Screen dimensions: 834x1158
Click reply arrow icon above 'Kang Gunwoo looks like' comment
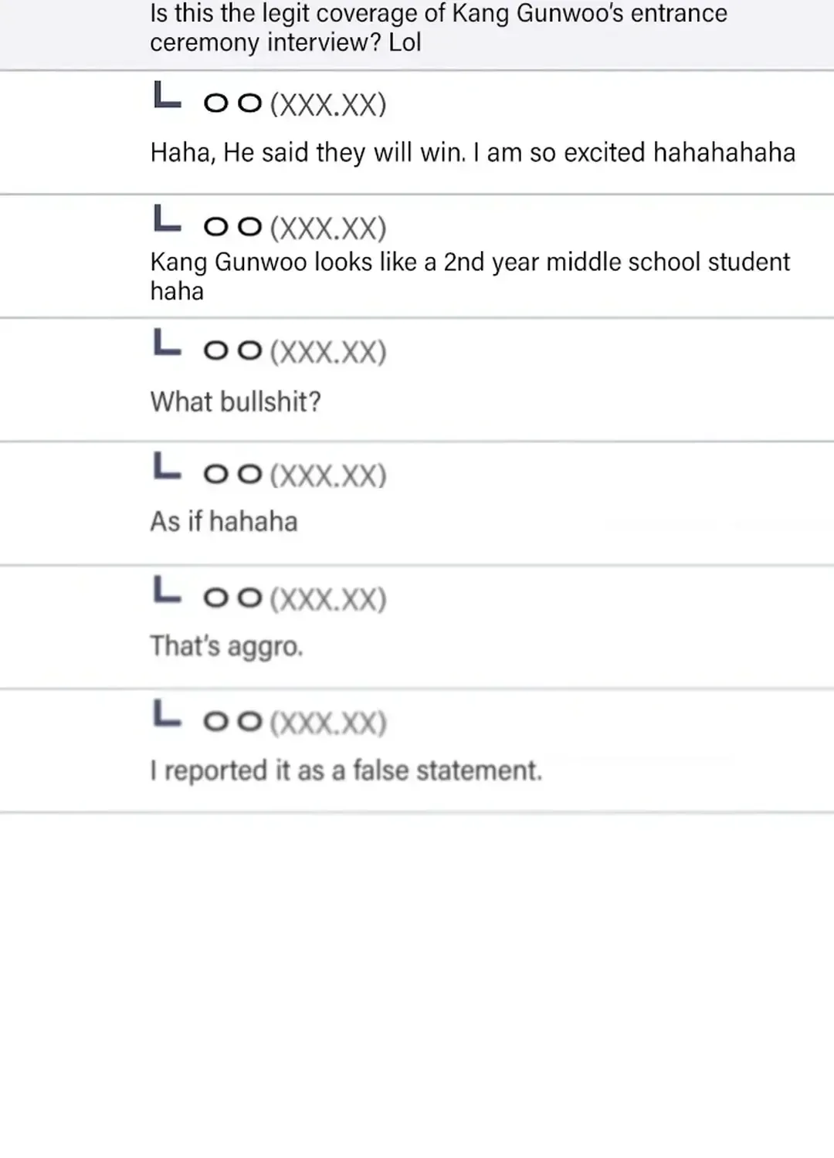[167, 218]
